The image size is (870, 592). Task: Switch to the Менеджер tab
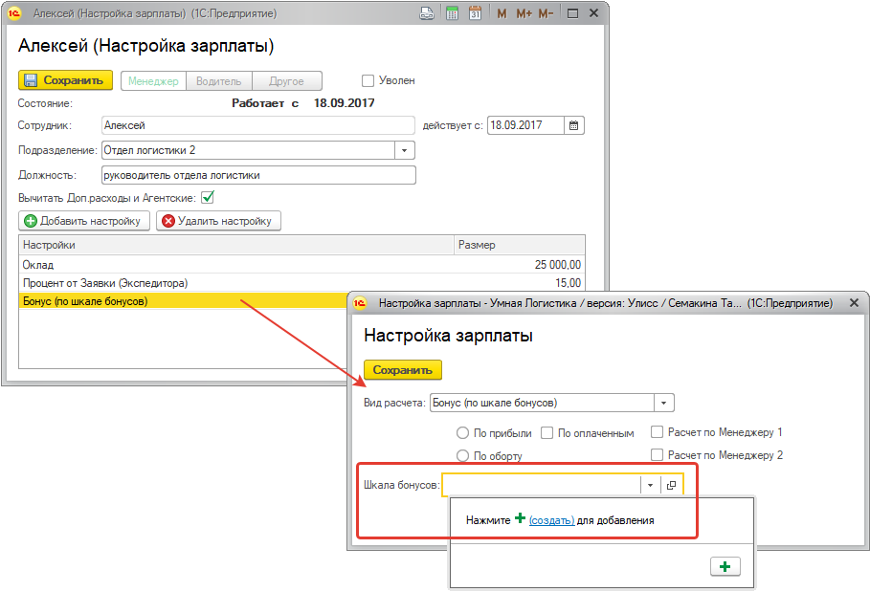point(154,81)
